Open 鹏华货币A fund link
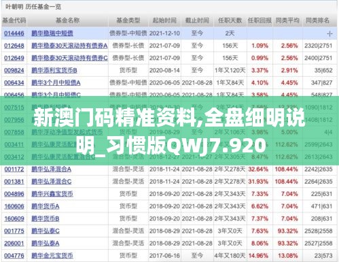Screen dimensions: 339x262 [46, 206]
